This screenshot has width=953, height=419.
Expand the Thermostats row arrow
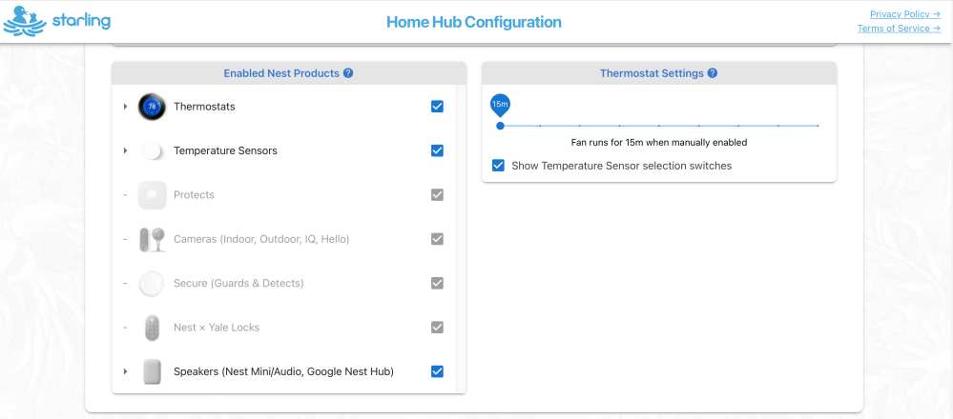[125, 107]
